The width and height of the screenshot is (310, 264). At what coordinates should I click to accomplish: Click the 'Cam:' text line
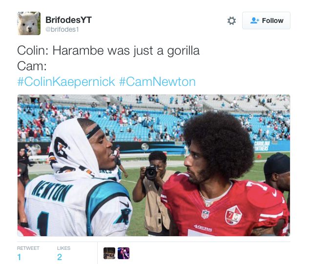(32, 66)
